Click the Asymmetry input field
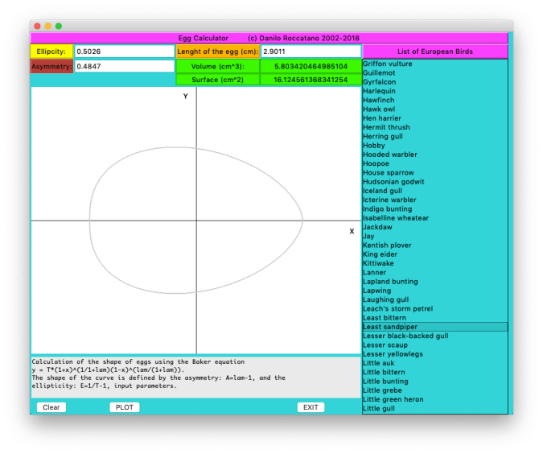 click(x=124, y=66)
